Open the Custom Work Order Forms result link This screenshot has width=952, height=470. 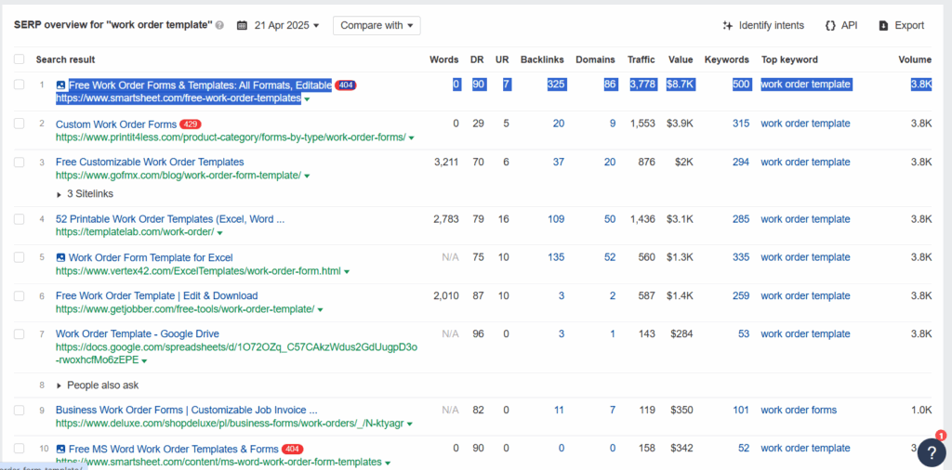(116, 124)
